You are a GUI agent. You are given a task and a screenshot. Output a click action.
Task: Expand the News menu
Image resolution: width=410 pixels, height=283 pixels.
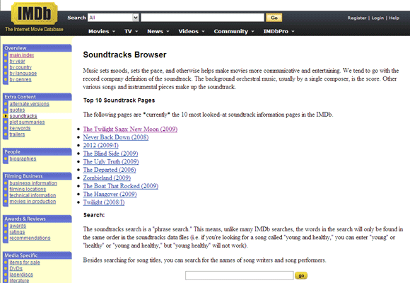coord(158,31)
